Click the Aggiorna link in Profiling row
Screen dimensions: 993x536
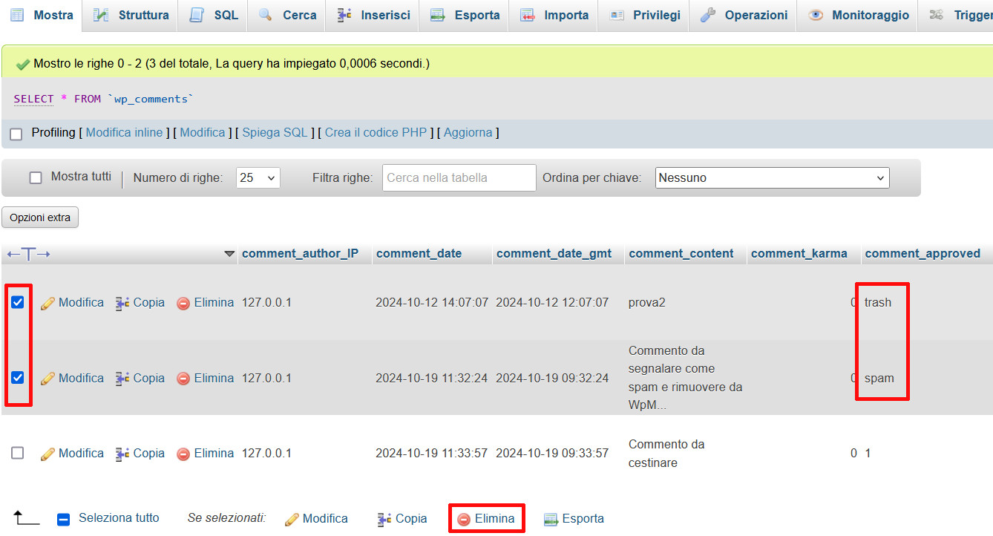(x=468, y=132)
